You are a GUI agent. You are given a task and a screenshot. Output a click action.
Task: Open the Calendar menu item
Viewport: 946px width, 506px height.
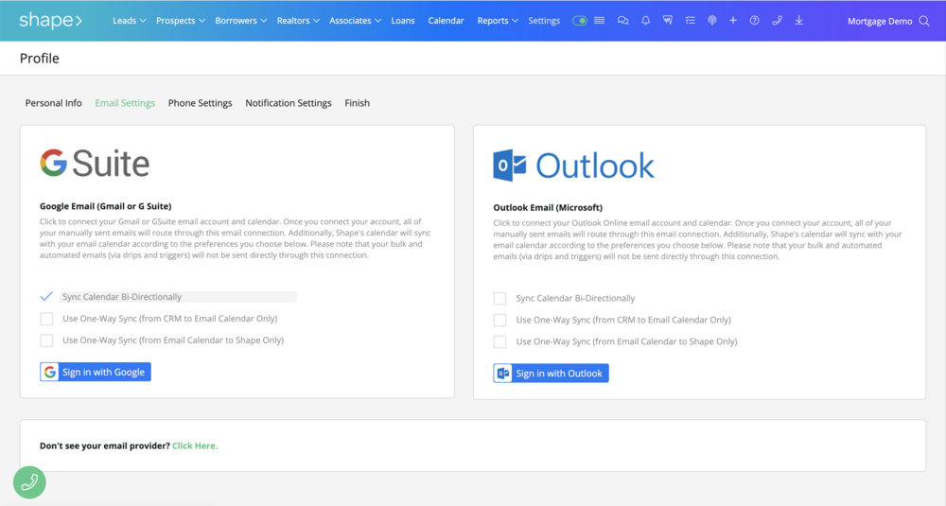[x=446, y=21]
